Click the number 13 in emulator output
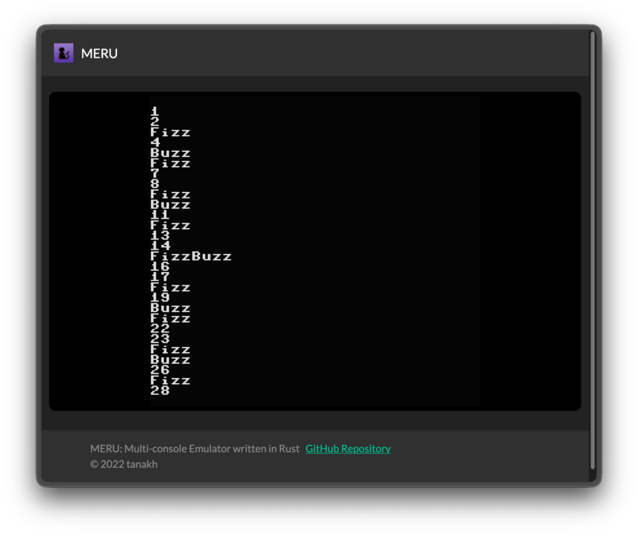 click(160, 235)
